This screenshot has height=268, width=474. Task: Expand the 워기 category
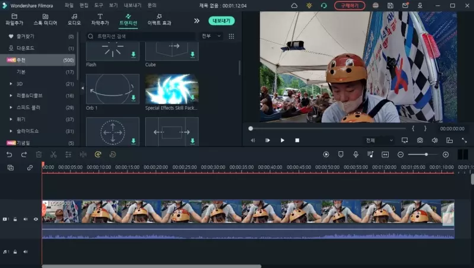[11, 119]
